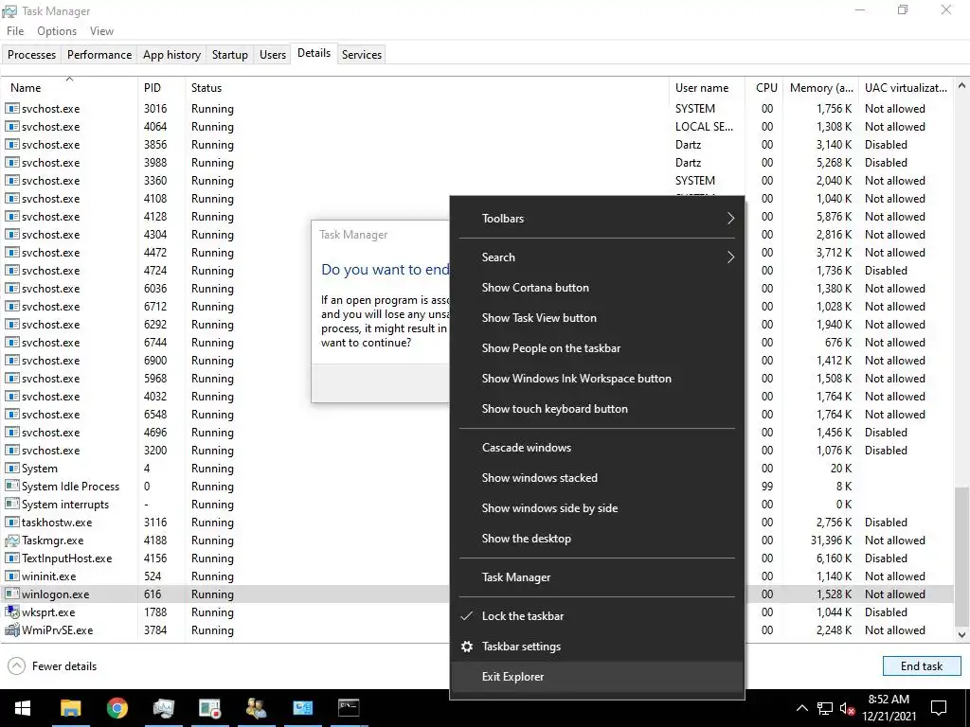Select Show windows stacked
The height and width of the screenshot is (727, 970).
[598, 478]
